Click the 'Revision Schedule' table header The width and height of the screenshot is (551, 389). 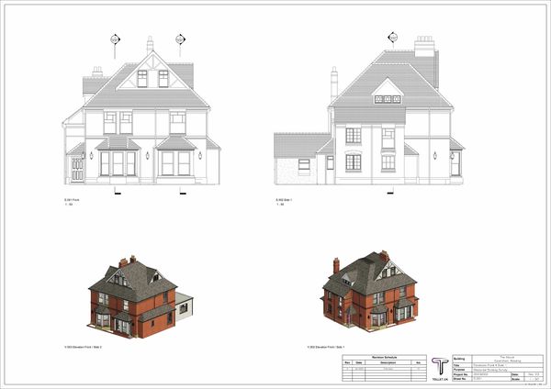coord(385,358)
